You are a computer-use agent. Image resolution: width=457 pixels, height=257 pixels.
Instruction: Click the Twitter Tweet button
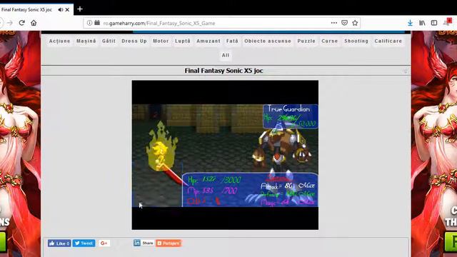pyautogui.click(x=84, y=243)
